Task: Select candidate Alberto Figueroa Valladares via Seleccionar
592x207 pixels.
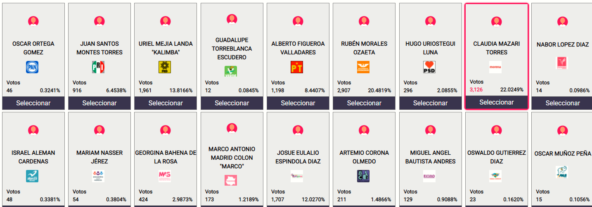Action: (x=298, y=103)
